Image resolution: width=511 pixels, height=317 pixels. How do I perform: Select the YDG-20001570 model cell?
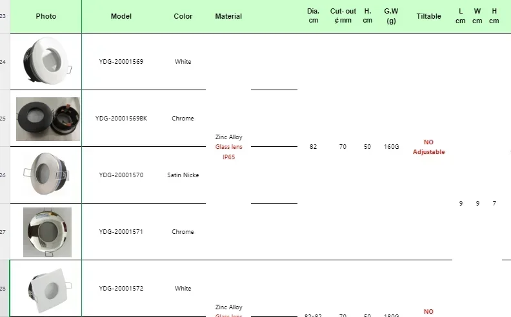click(x=121, y=175)
